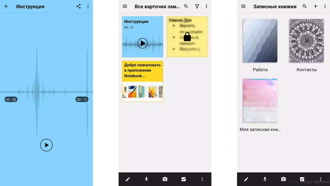
Task: Create a text note with the pencil in the note cards toolbar
Action: [x=128, y=179]
